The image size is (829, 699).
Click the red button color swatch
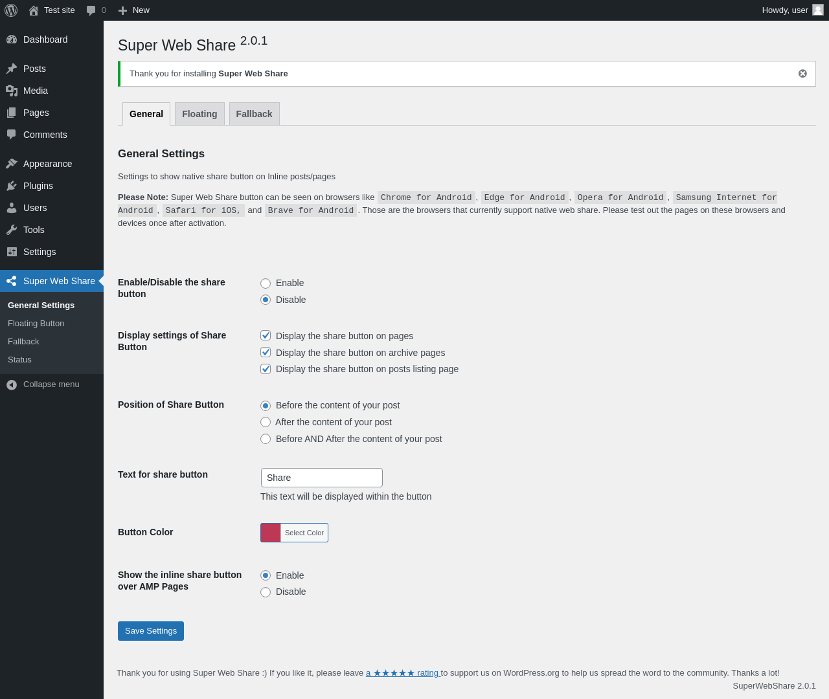[271, 533]
